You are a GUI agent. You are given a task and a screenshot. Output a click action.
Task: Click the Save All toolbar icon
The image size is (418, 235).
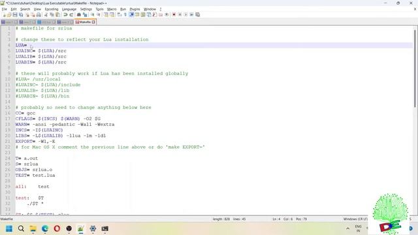pos(21,14)
